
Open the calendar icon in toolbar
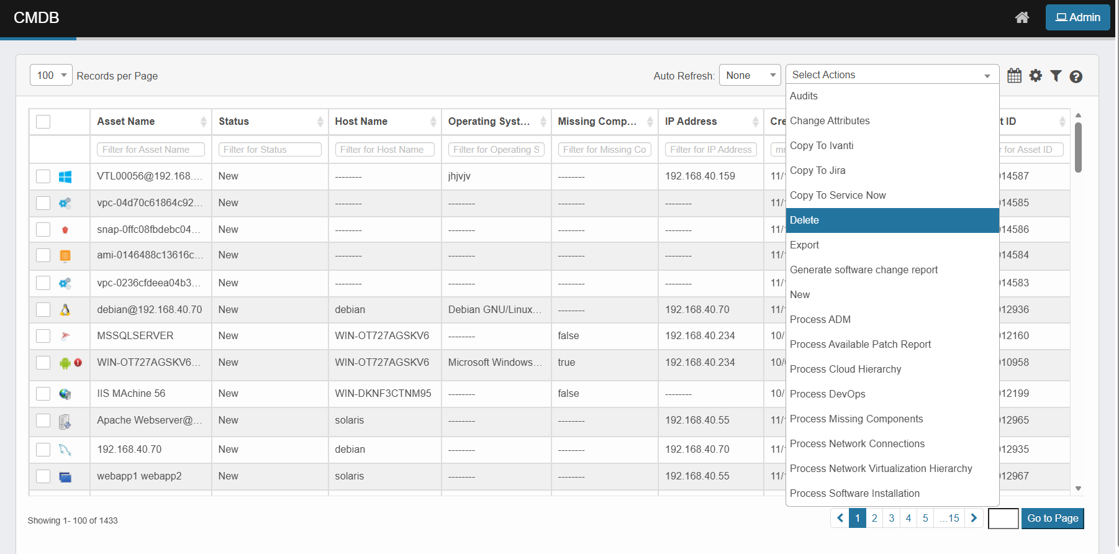coord(1014,76)
